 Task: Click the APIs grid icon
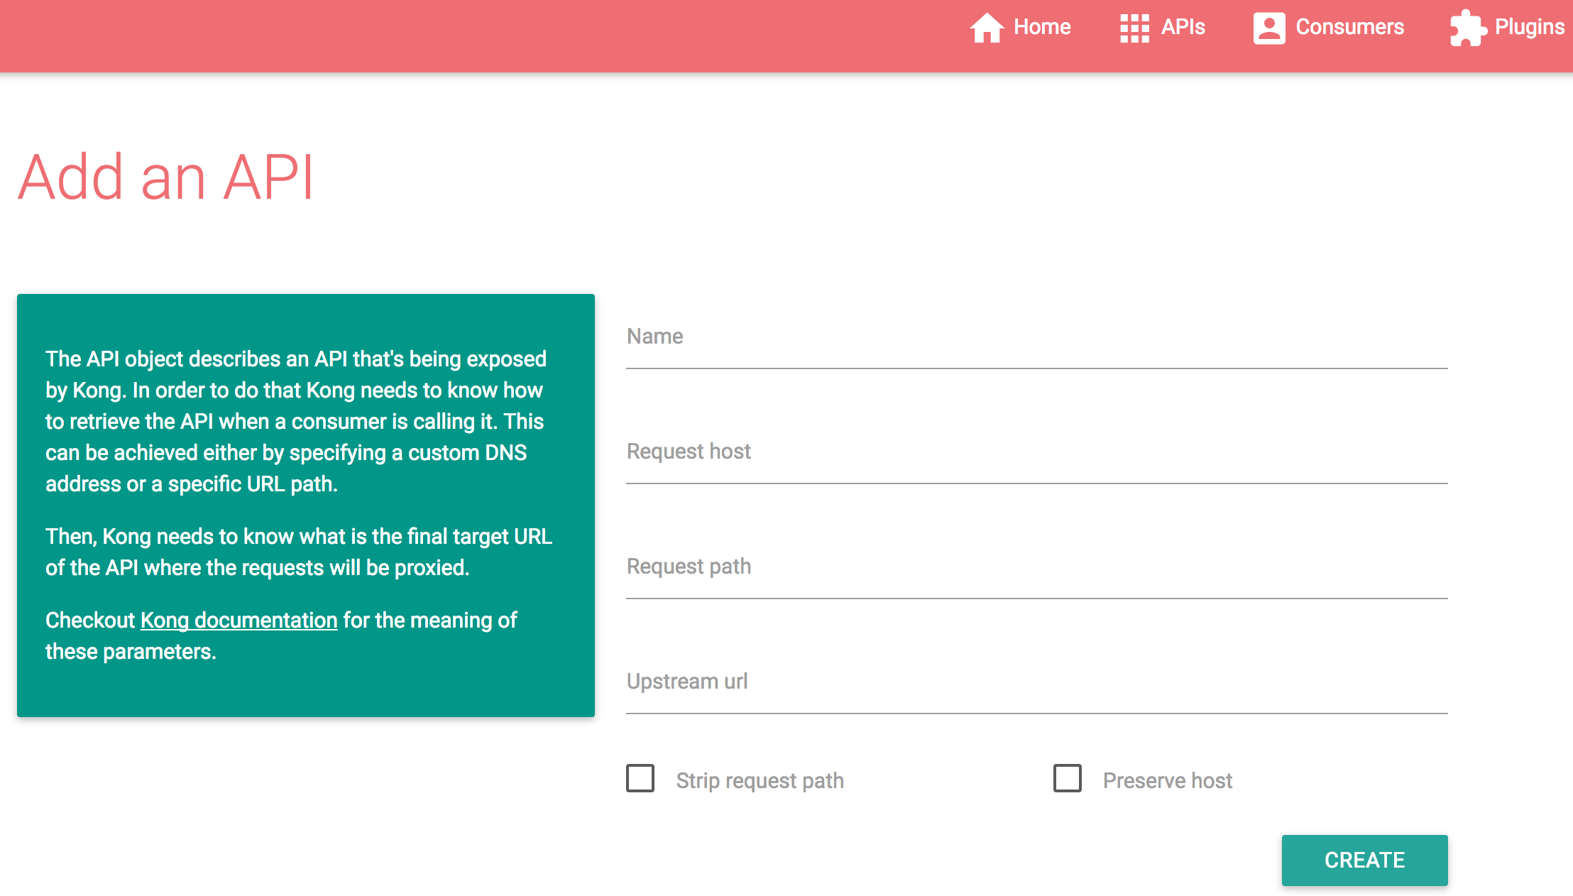pos(1134,28)
